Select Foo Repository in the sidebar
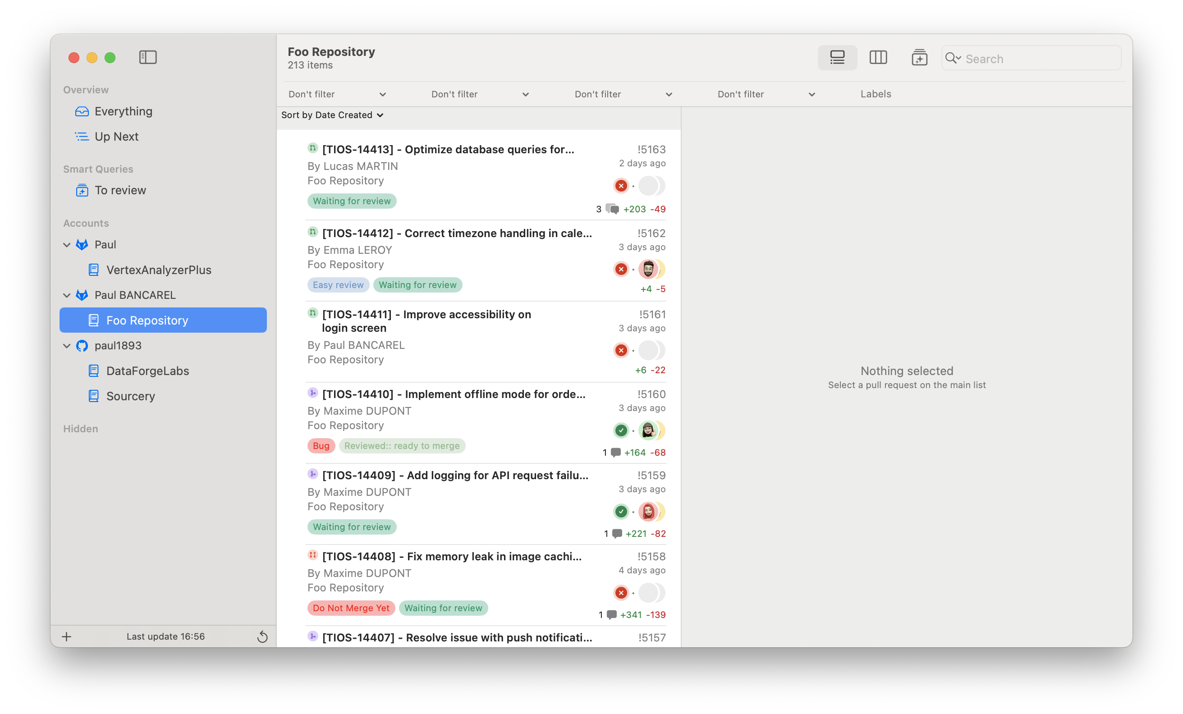 coord(147,320)
